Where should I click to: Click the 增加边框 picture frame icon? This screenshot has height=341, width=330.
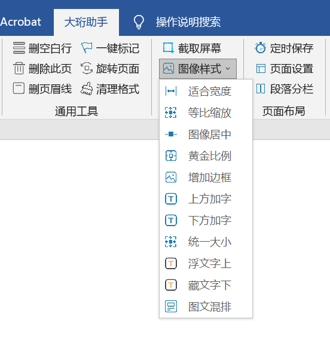[171, 177]
